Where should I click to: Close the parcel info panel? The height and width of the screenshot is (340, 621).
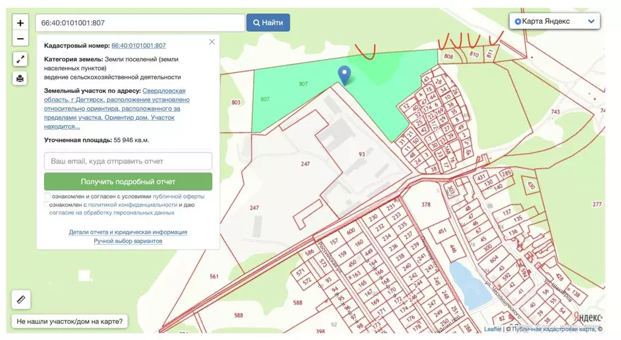click(212, 42)
